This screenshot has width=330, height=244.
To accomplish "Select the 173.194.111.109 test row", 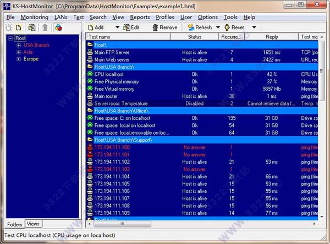I will point(202,213).
